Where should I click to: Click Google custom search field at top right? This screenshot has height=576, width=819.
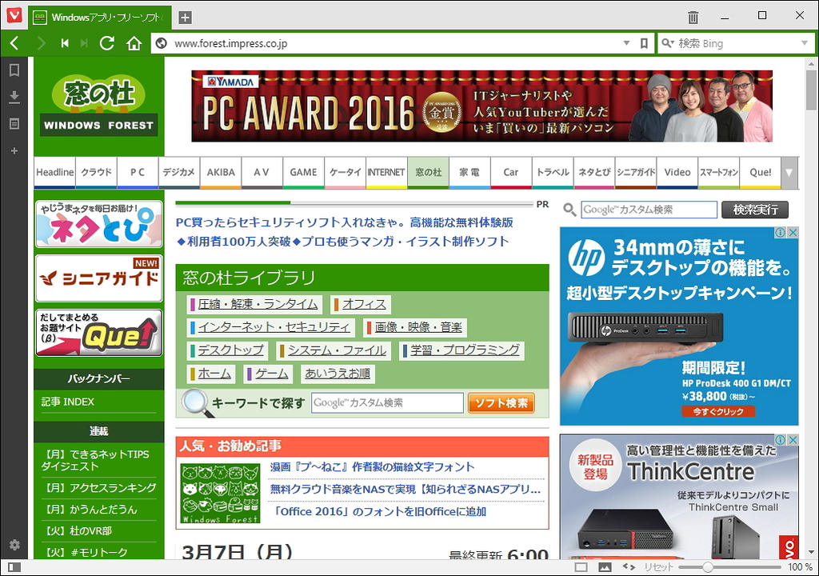[649, 210]
